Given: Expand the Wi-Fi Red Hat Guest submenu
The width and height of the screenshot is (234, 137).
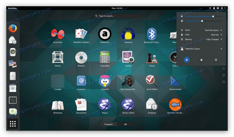Looking at the screenshot, I should [201, 30].
